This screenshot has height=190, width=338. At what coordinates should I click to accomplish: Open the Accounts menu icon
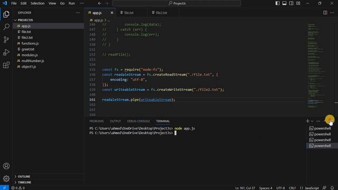[x=6, y=166]
